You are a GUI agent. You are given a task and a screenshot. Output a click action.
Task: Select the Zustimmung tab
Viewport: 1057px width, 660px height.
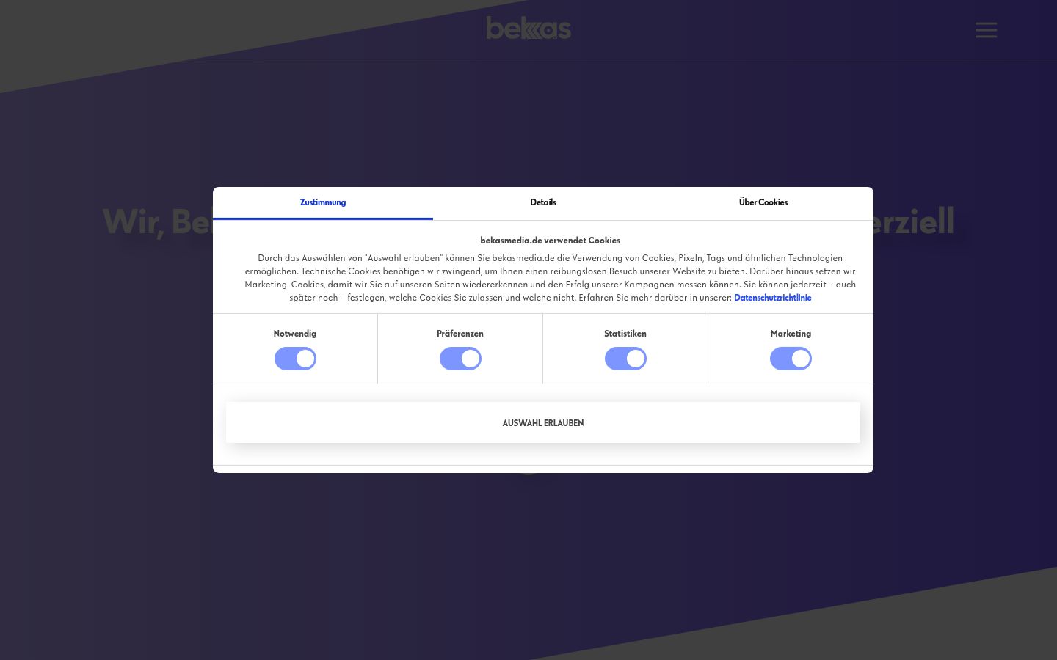pos(323,203)
